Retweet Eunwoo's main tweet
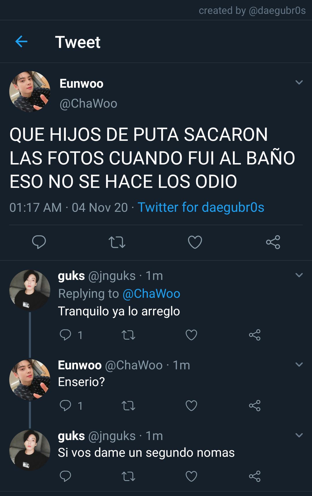 [117, 242]
